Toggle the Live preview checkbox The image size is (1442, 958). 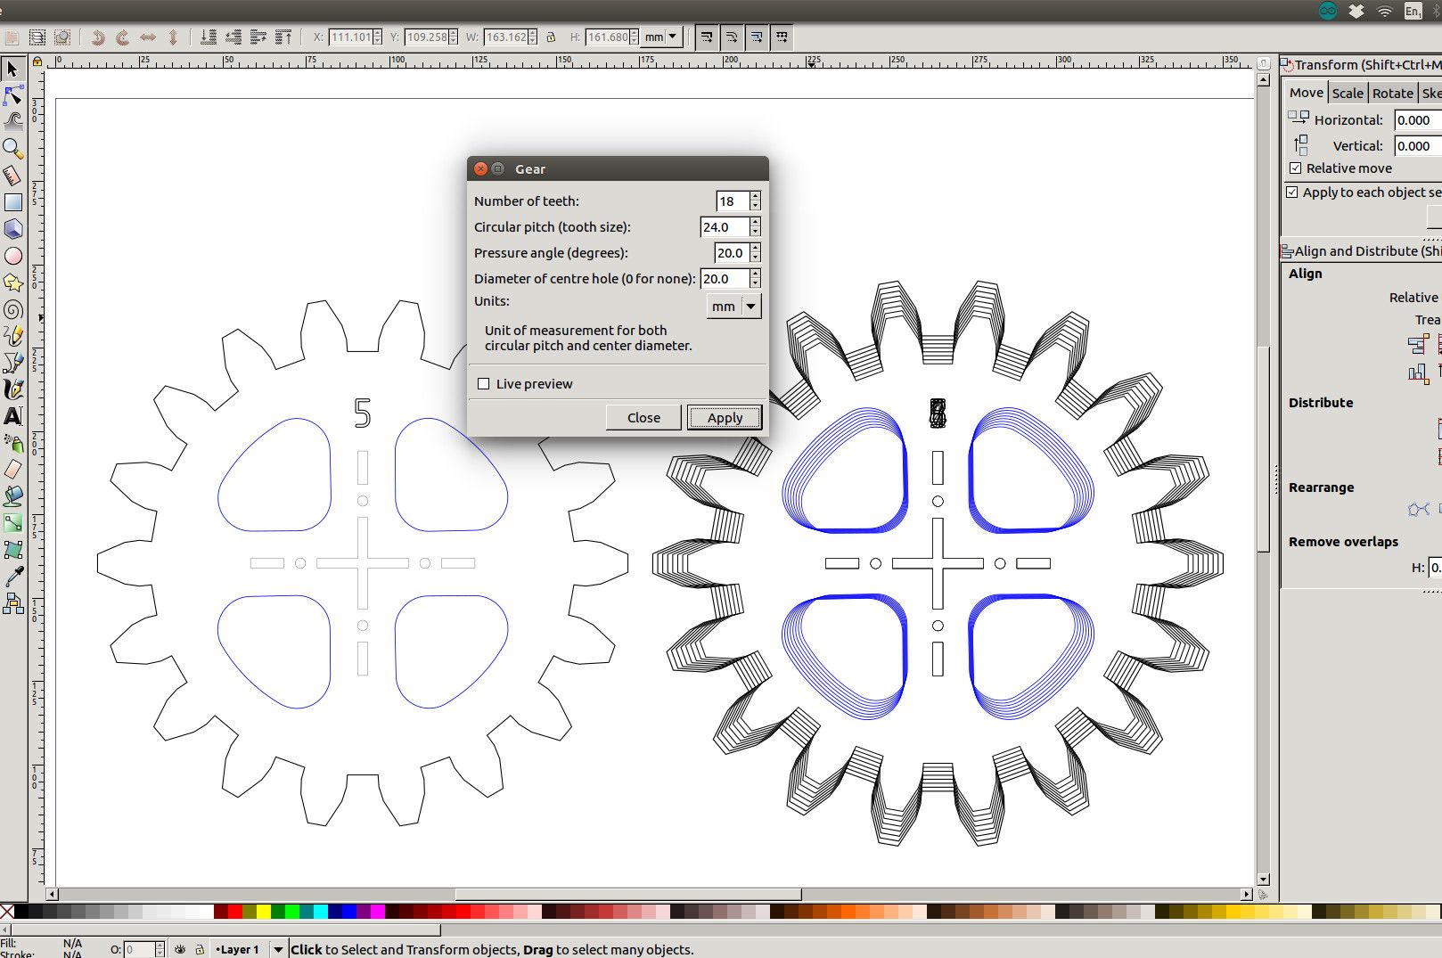coord(483,384)
